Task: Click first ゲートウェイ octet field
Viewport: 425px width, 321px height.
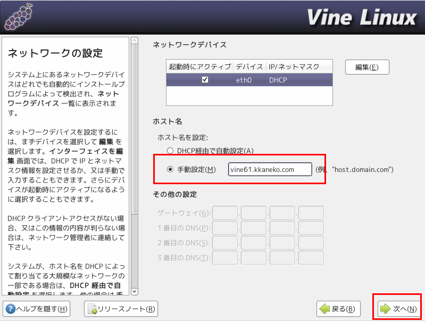Action: (225, 213)
